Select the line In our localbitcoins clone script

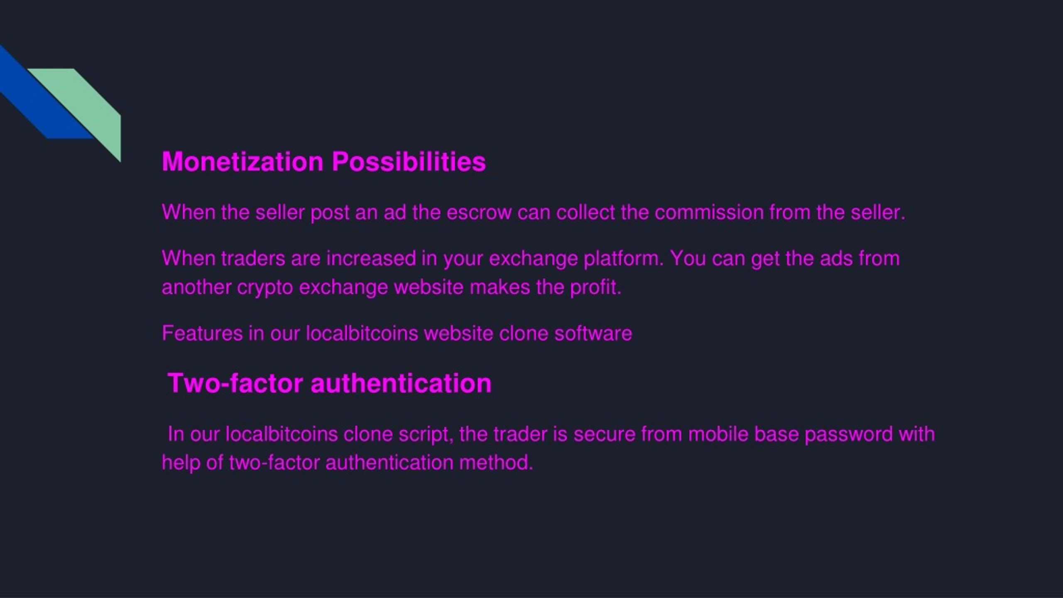coord(551,434)
